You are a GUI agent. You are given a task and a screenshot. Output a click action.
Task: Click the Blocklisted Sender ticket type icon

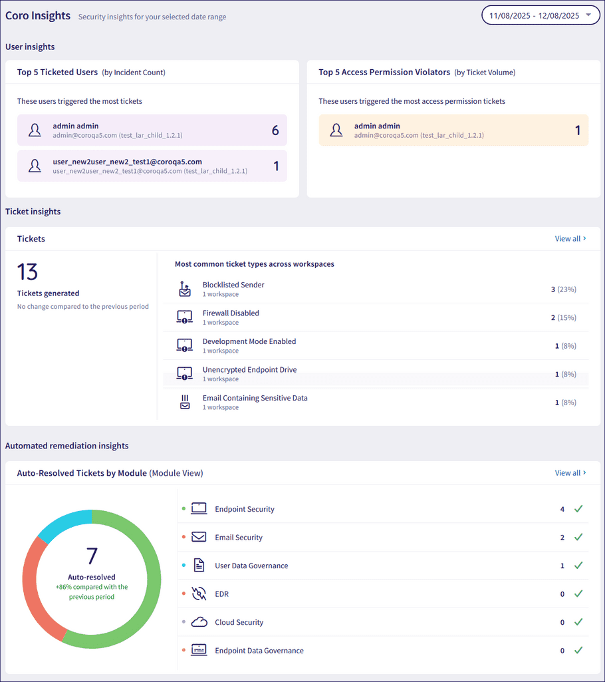(185, 289)
